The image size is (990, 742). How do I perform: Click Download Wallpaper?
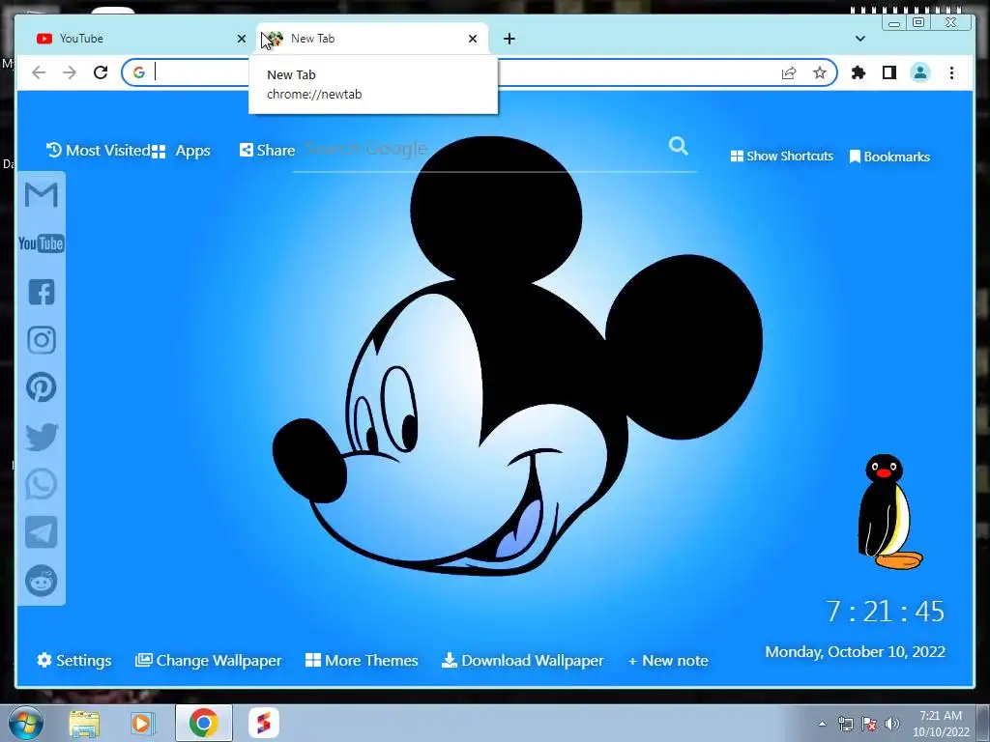coord(523,660)
